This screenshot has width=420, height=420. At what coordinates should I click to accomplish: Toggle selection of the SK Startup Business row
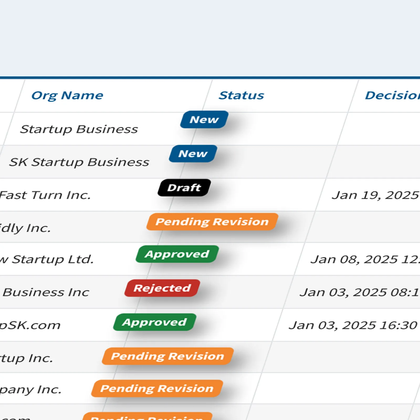79,162
